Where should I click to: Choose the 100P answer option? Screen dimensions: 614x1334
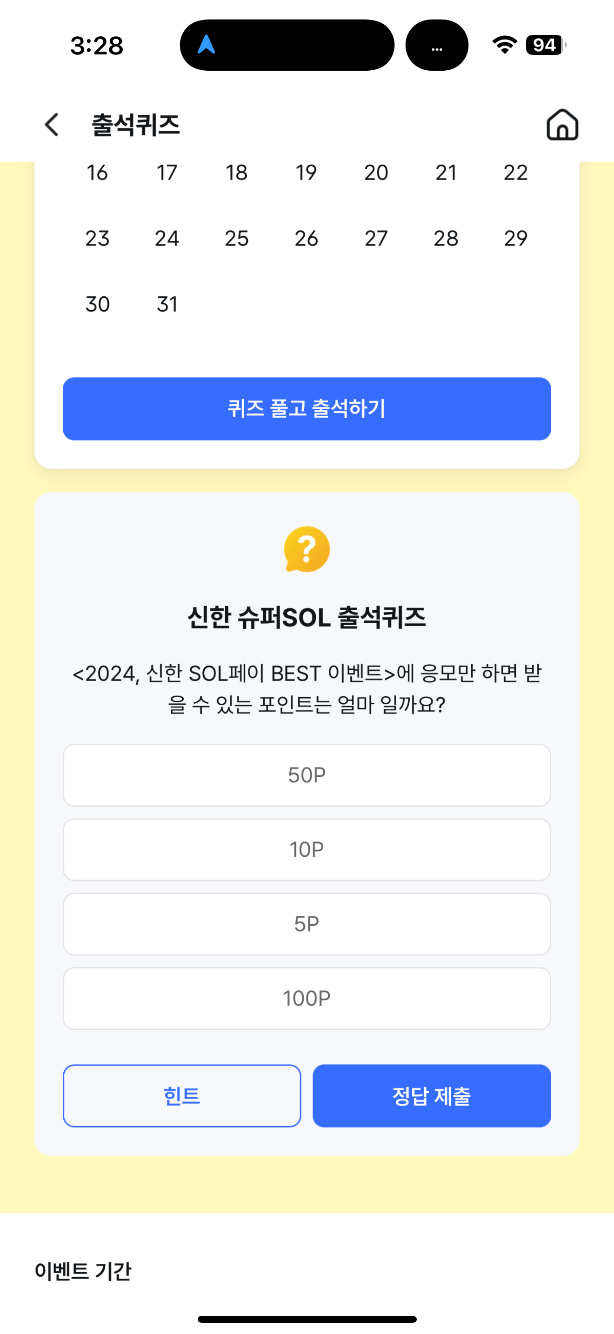307,999
